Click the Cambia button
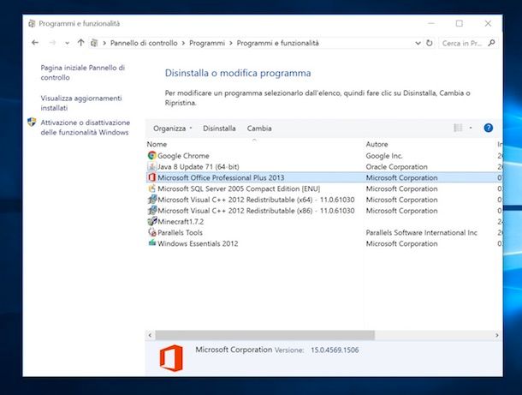 click(x=259, y=129)
